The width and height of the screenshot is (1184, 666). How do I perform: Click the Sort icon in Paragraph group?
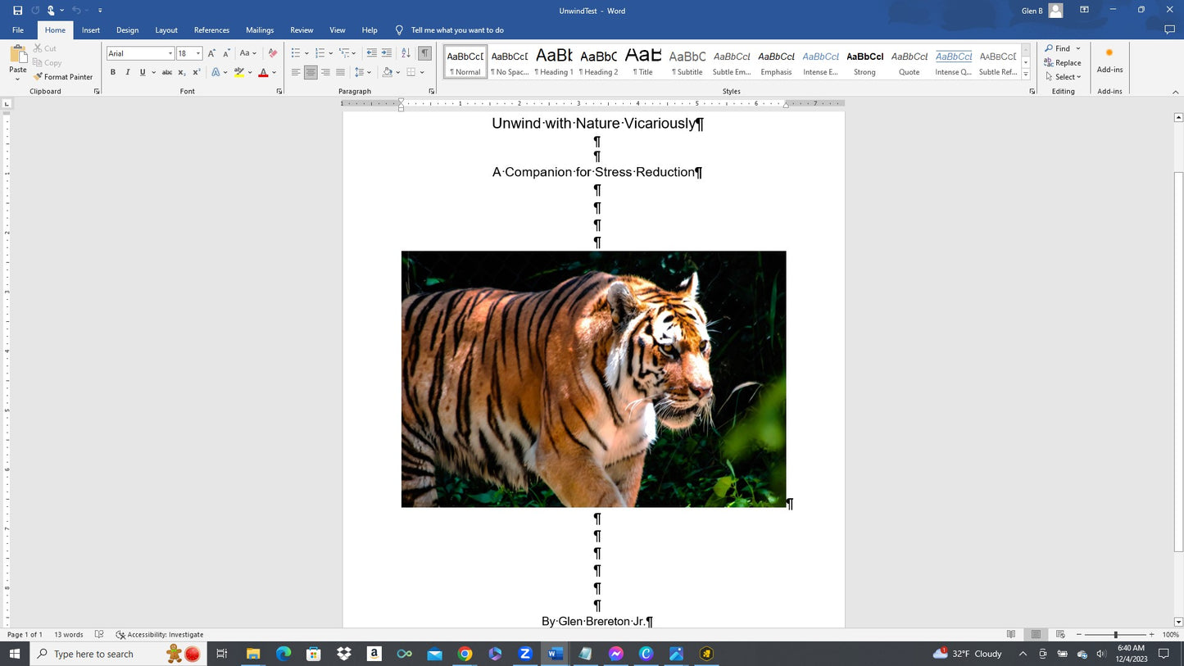(x=406, y=53)
